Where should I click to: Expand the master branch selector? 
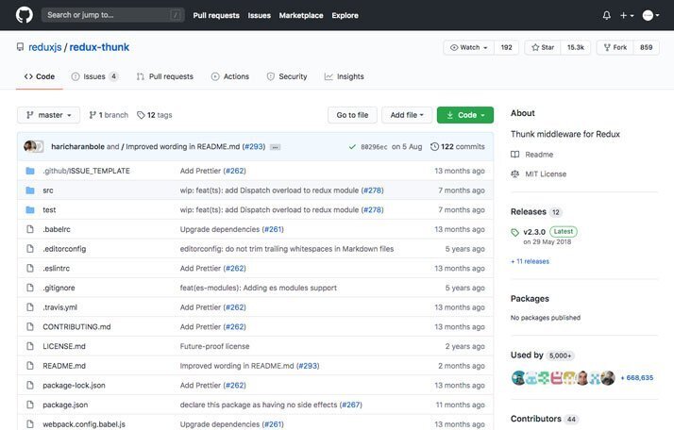click(x=48, y=115)
